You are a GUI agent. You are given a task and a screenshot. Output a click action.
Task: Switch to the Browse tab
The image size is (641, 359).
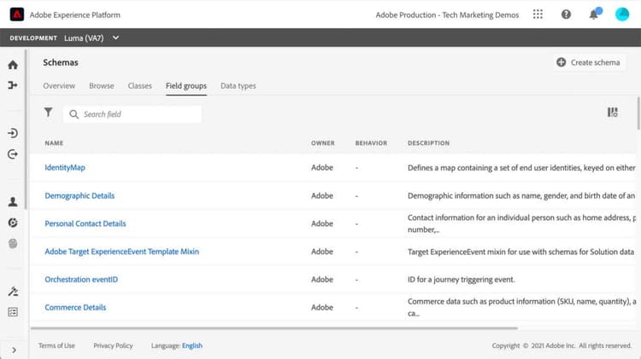[x=101, y=86]
